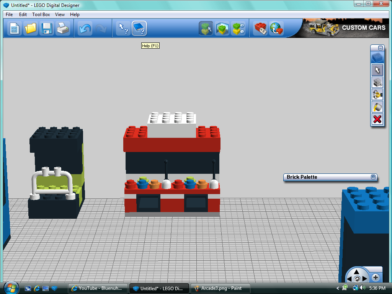The width and height of the screenshot is (392, 294).
Task: Open the volume control in tray
Action: click(363, 288)
